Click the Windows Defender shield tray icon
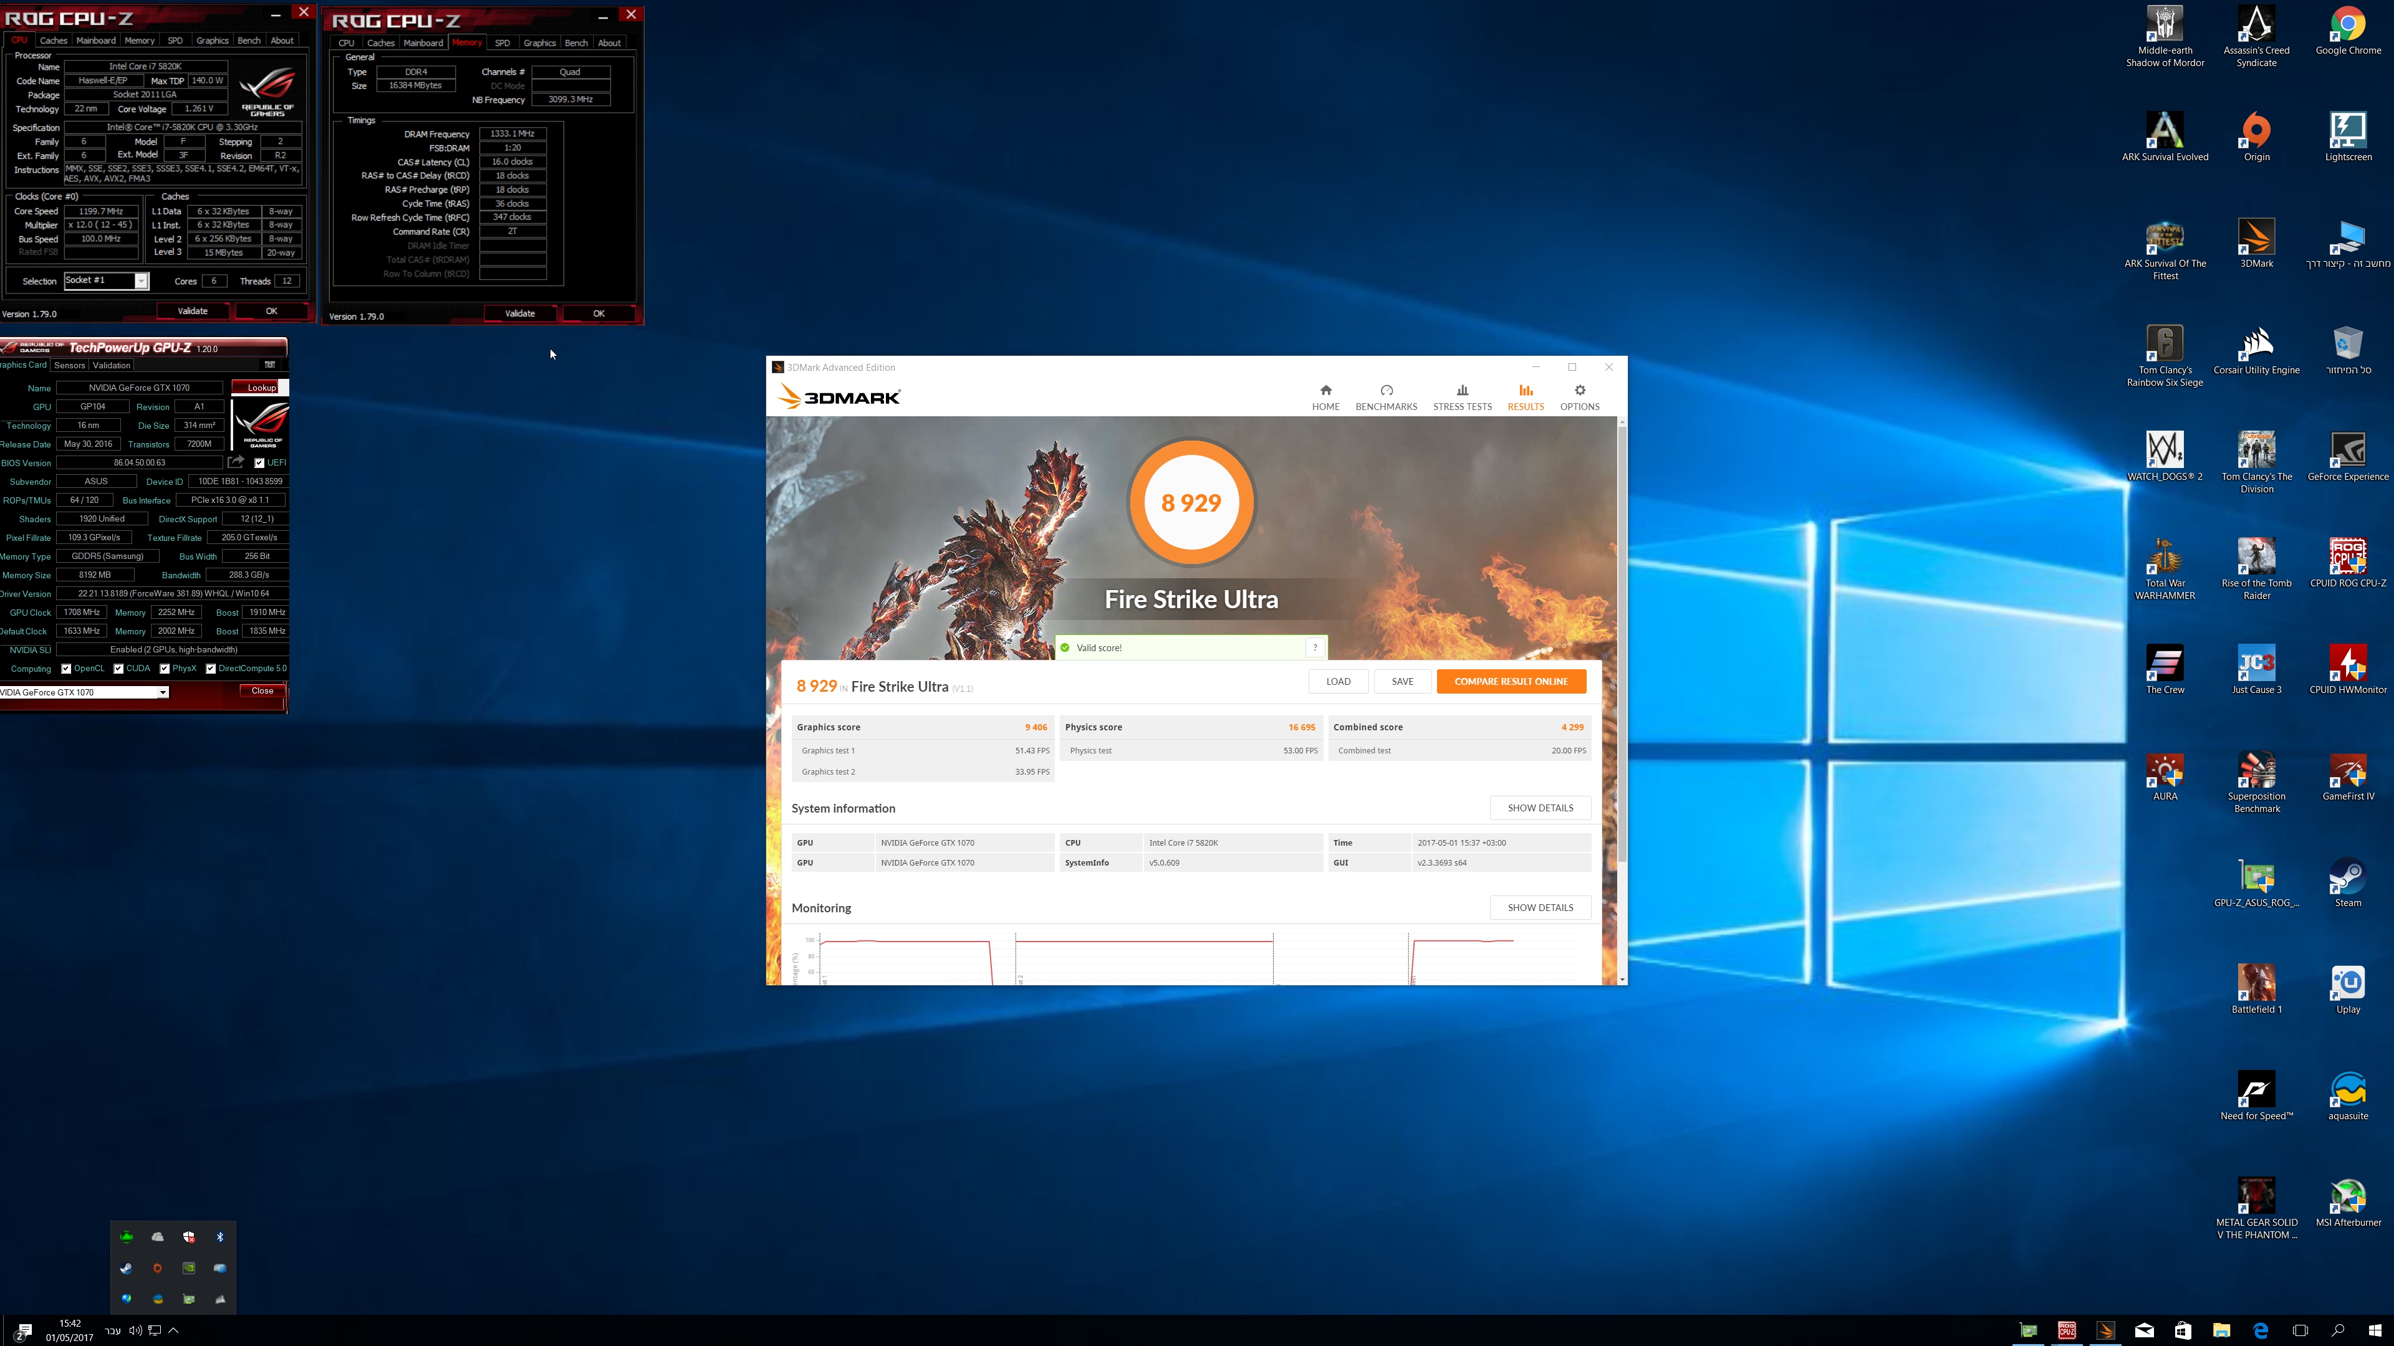This screenshot has width=2394, height=1346. coord(189,1236)
